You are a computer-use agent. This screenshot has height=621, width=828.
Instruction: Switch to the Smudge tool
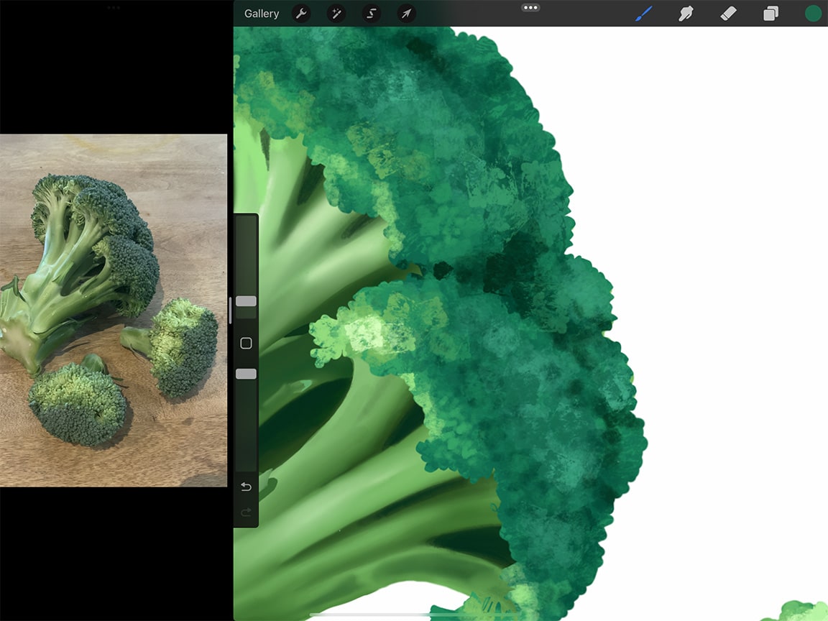tap(686, 13)
